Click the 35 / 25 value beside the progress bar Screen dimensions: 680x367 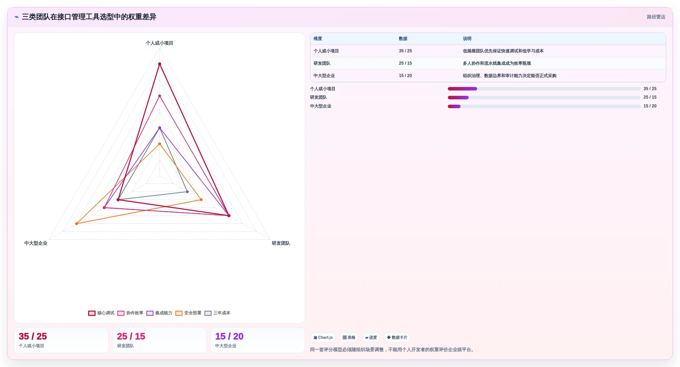(650, 89)
